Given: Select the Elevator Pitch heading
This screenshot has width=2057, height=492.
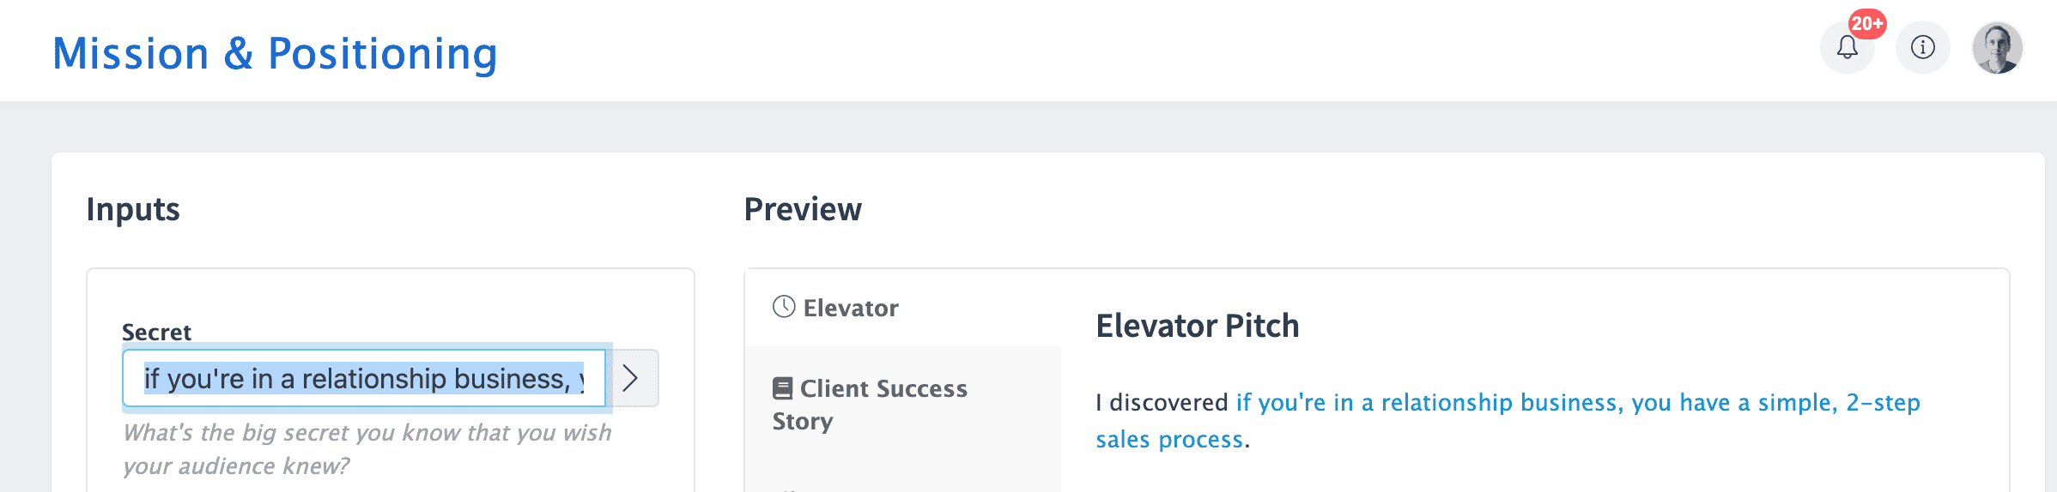Looking at the screenshot, I should (x=1198, y=327).
